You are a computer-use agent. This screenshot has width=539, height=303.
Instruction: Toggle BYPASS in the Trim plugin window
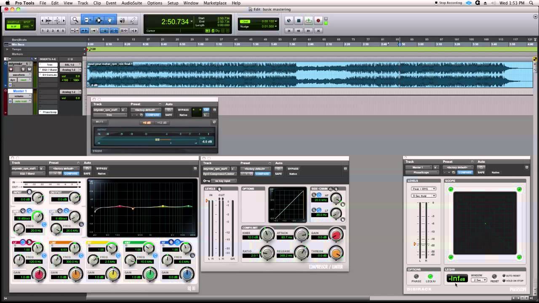click(183, 110)
